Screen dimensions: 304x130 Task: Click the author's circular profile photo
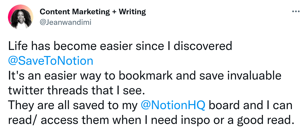pos(21,17)
